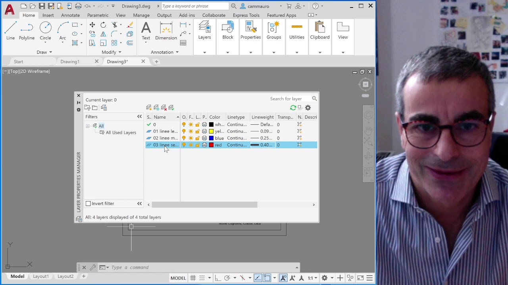508x285 pixels.
Task: Toggle Object Snap in status bar
Action: 267,278
